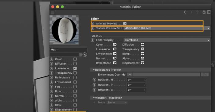The image size is (215, 112).
Task: Click animation dot beside Editor Display
Action: coord(93,40)
